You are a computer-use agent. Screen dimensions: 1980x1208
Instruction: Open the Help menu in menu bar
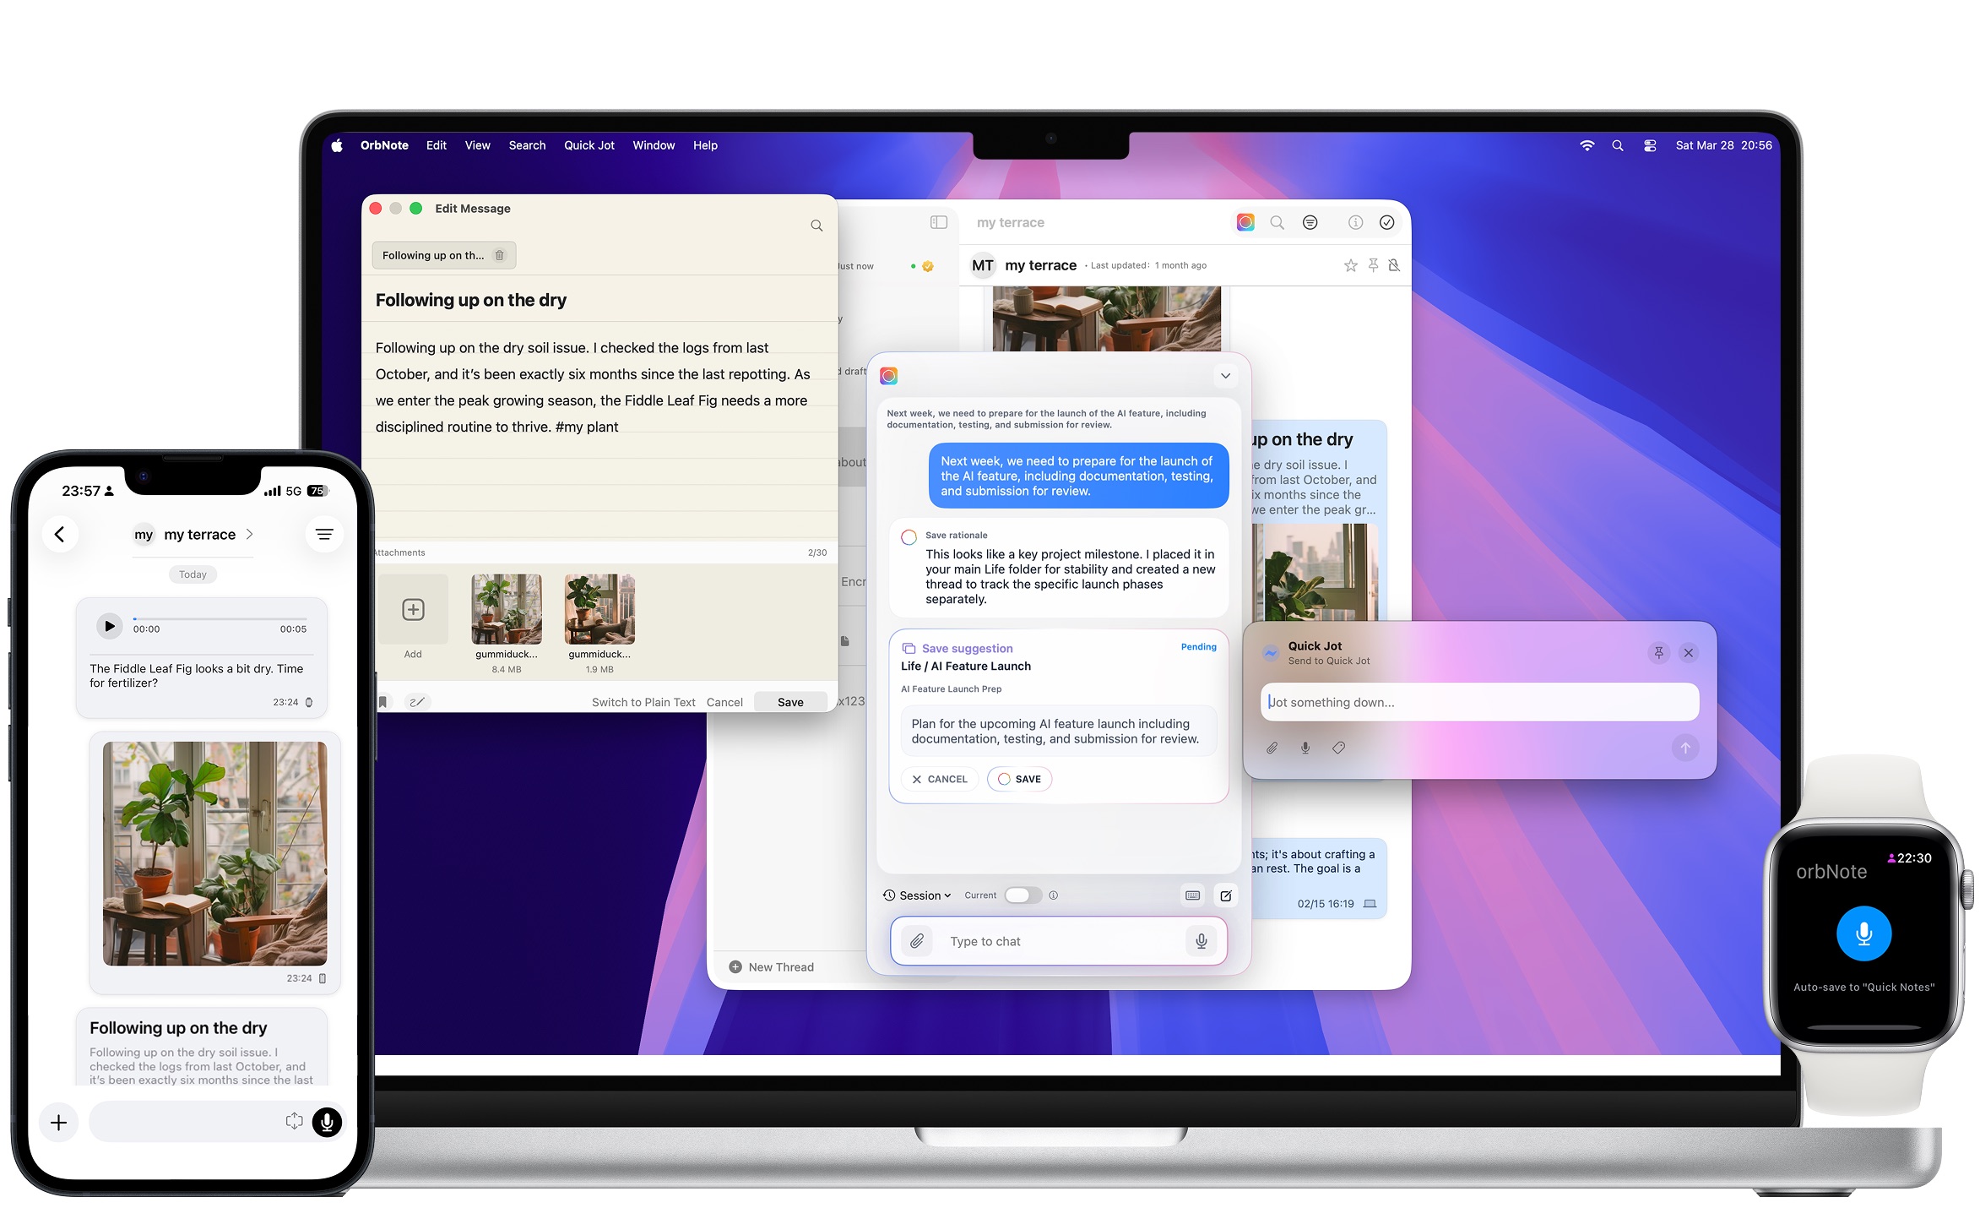(x=705, y=145)
